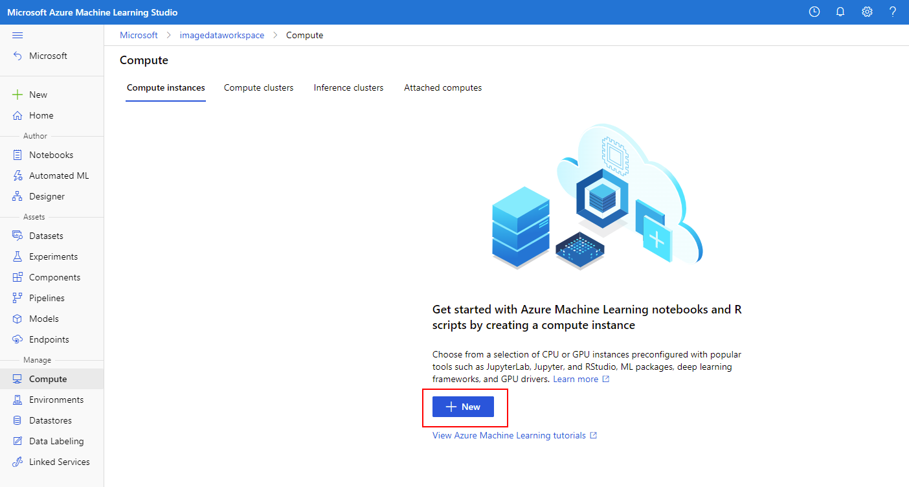Click external link icon beside tutorials link
The height and width of the screenshot is (487, 909).
coord(593,435)
